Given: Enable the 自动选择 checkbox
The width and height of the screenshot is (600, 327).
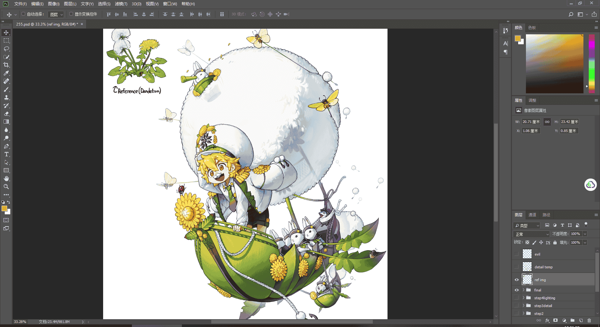Looking at the screenshot, I should 23,14.
